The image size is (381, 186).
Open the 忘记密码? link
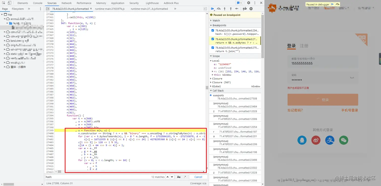pyautogui.click(x=295, y=110)
